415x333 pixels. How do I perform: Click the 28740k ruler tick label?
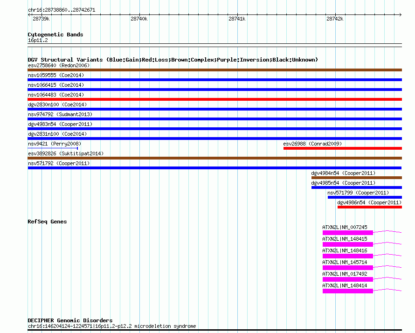coord(139,19)
